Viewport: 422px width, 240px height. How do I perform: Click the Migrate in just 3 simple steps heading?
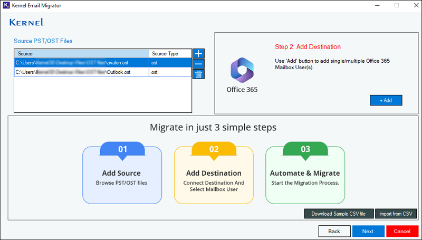tap(213, 127)
